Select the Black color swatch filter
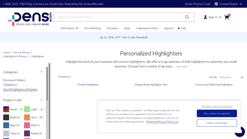 click(6, 117)
